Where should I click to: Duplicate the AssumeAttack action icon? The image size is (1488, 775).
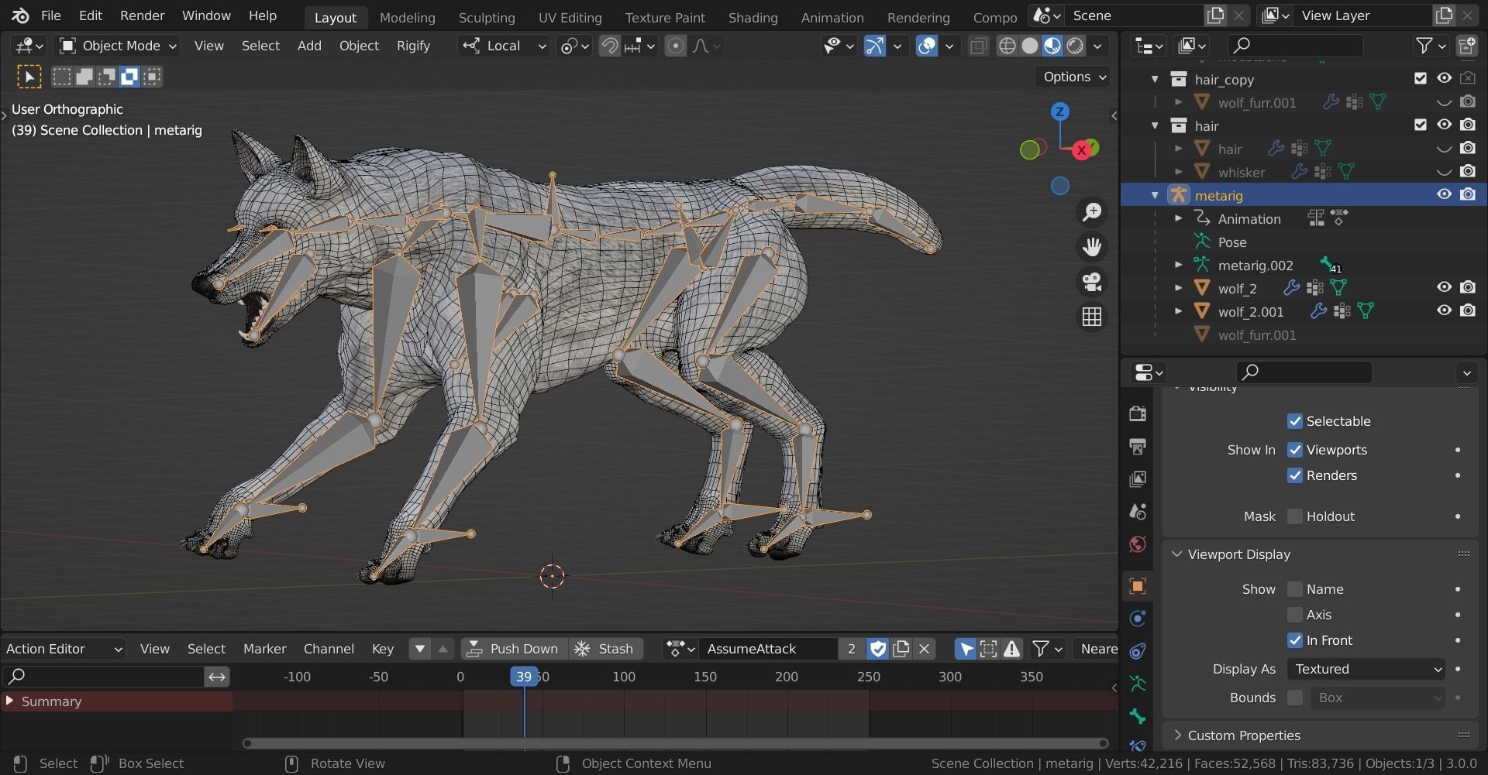click(901, 649)
